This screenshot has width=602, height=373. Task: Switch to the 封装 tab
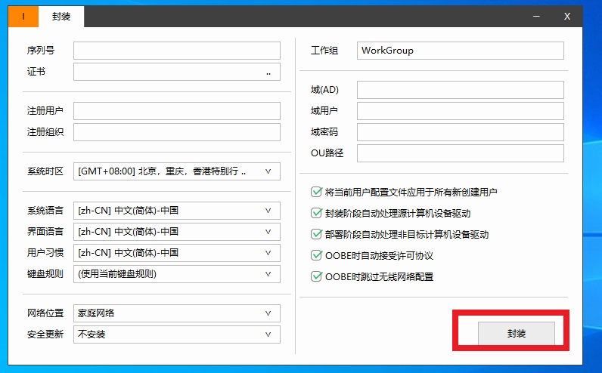tap(61, 17)
